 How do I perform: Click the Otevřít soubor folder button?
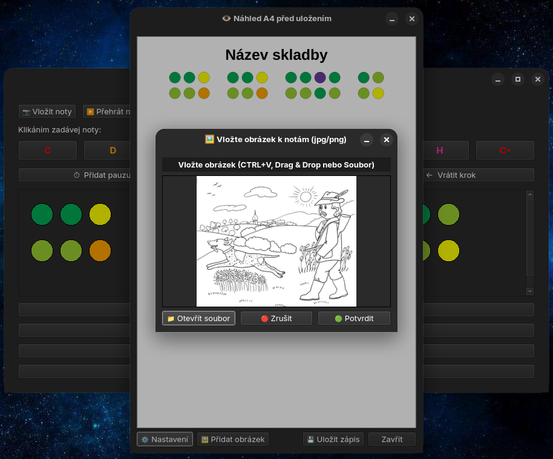pyautogui.click(x=198, y=318)
